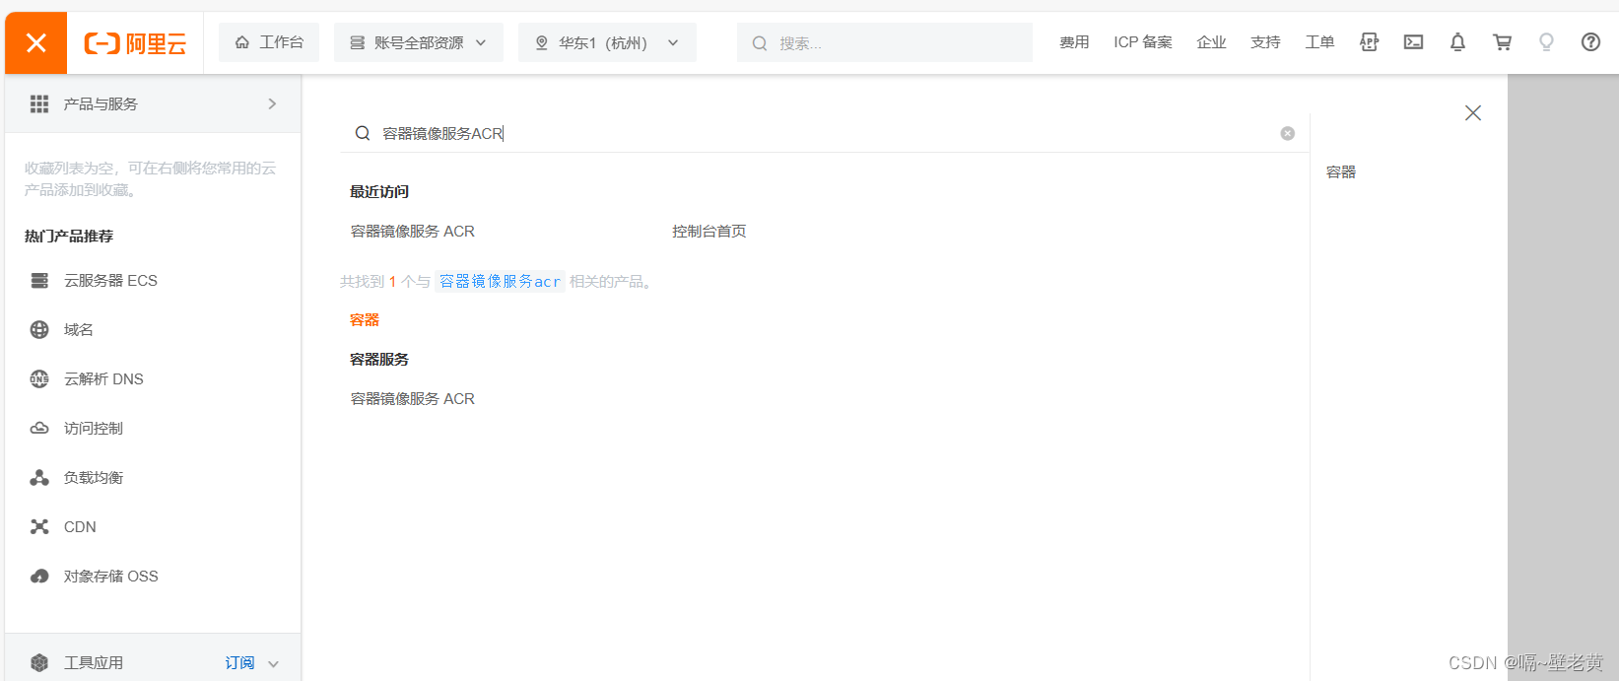Image resolution: width=1619 pixels, height=681 pixels.
Task: Click the 负载均衡 icon
Action: tap(39, 478)
